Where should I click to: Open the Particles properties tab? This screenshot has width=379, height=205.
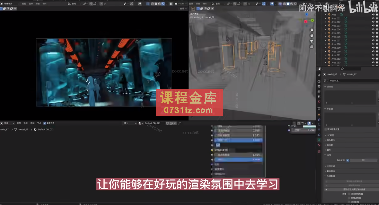[319, 125]
